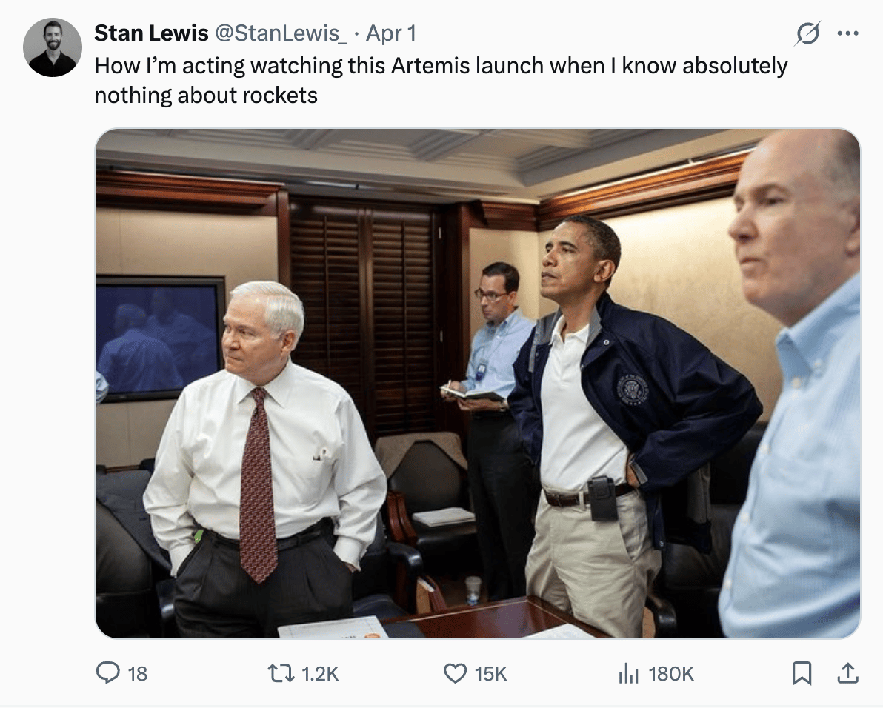
Task: Open view analytics bar chart icon
Action: 629,673
